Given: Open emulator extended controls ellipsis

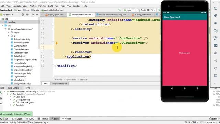Looking at the screenshot, I should coord(216,83).
